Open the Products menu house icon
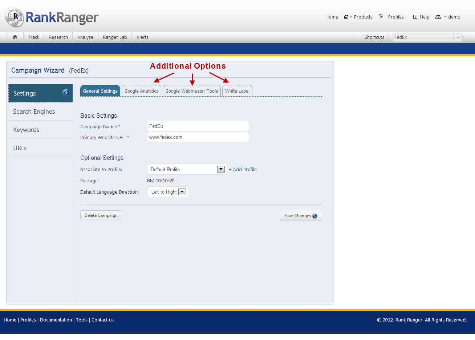This screenshot has width=475, height=340. coord(346,17)
